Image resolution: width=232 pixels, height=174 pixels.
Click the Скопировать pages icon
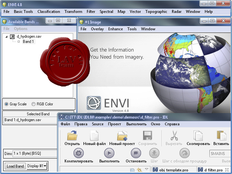(x=198, y=135)
